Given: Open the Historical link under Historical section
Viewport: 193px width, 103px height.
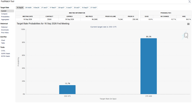Looking at the screenshot, I should 4,27.
